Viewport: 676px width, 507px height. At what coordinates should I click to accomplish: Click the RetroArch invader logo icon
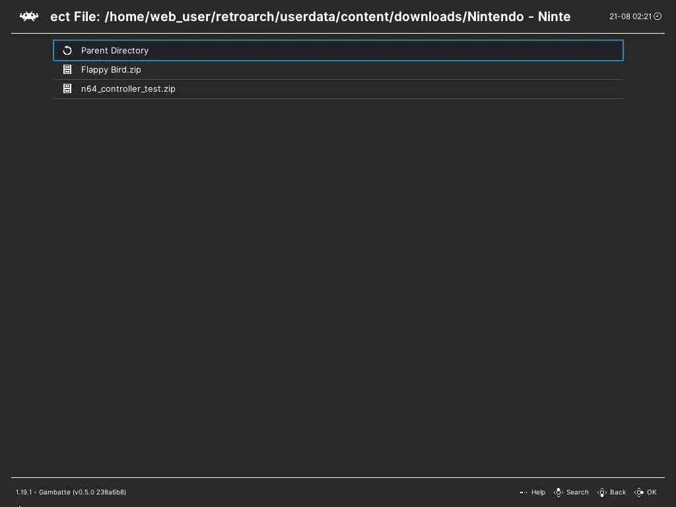[29, 17]
